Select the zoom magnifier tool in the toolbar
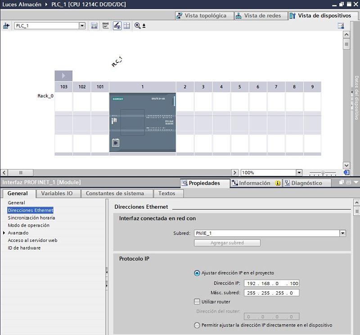 click(x=137, y=26)
